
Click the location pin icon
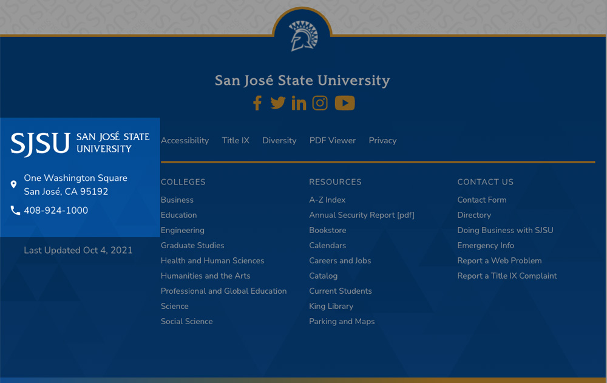pos(13,184)
